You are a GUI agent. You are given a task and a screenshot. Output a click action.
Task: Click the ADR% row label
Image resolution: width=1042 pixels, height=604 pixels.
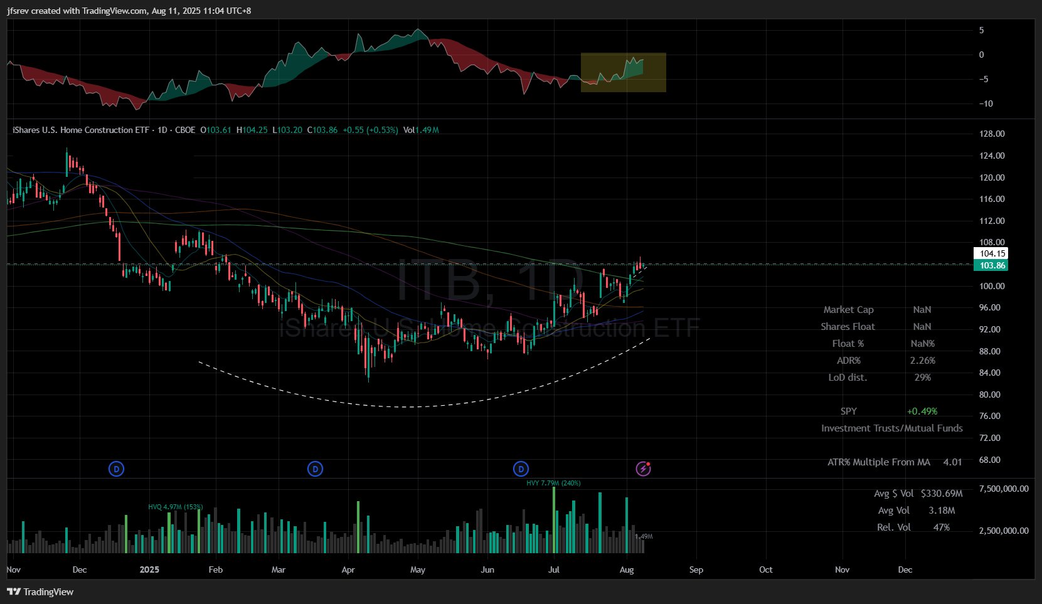tap(849, 361)
